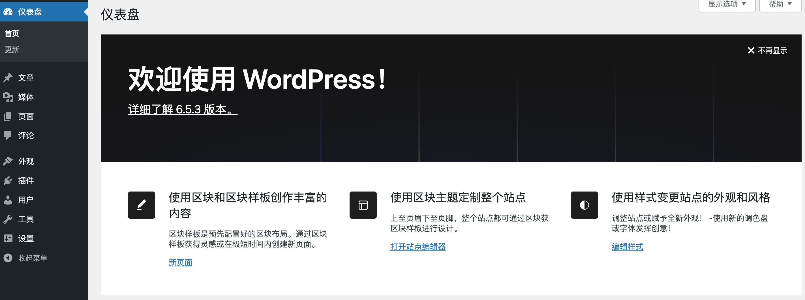Viewport: 805px width, 300px height.
Task: Click the plug icon beside 插件
Action: pyautogui.click(x=8, y=181)
